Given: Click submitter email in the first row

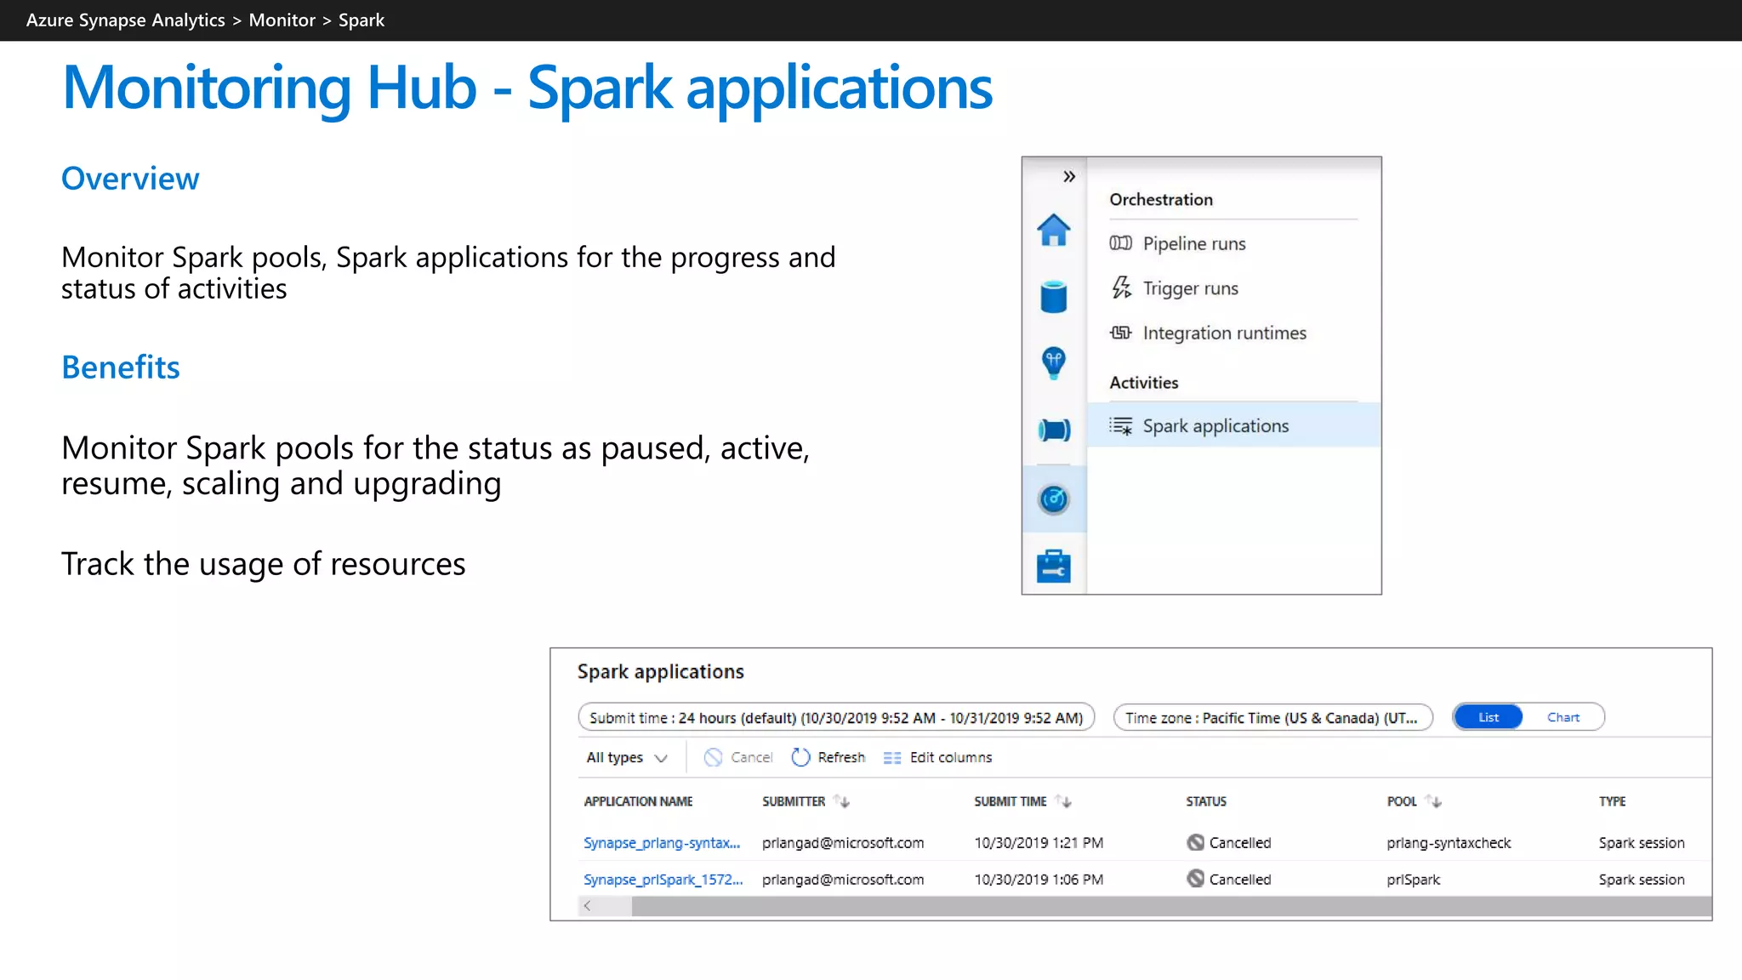Looking at the screenshot, I should (x=843, y=843).
